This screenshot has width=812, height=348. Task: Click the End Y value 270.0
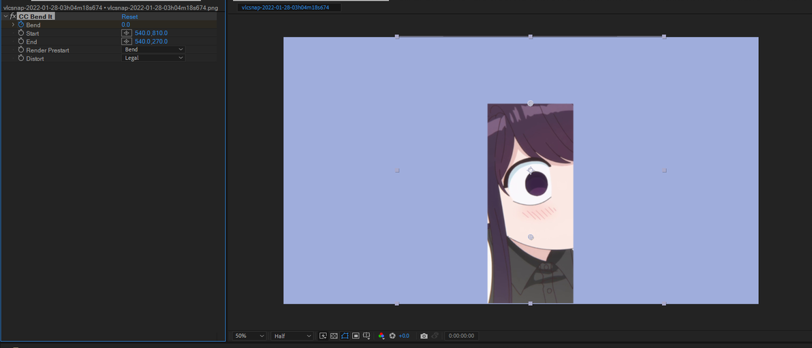159,42
